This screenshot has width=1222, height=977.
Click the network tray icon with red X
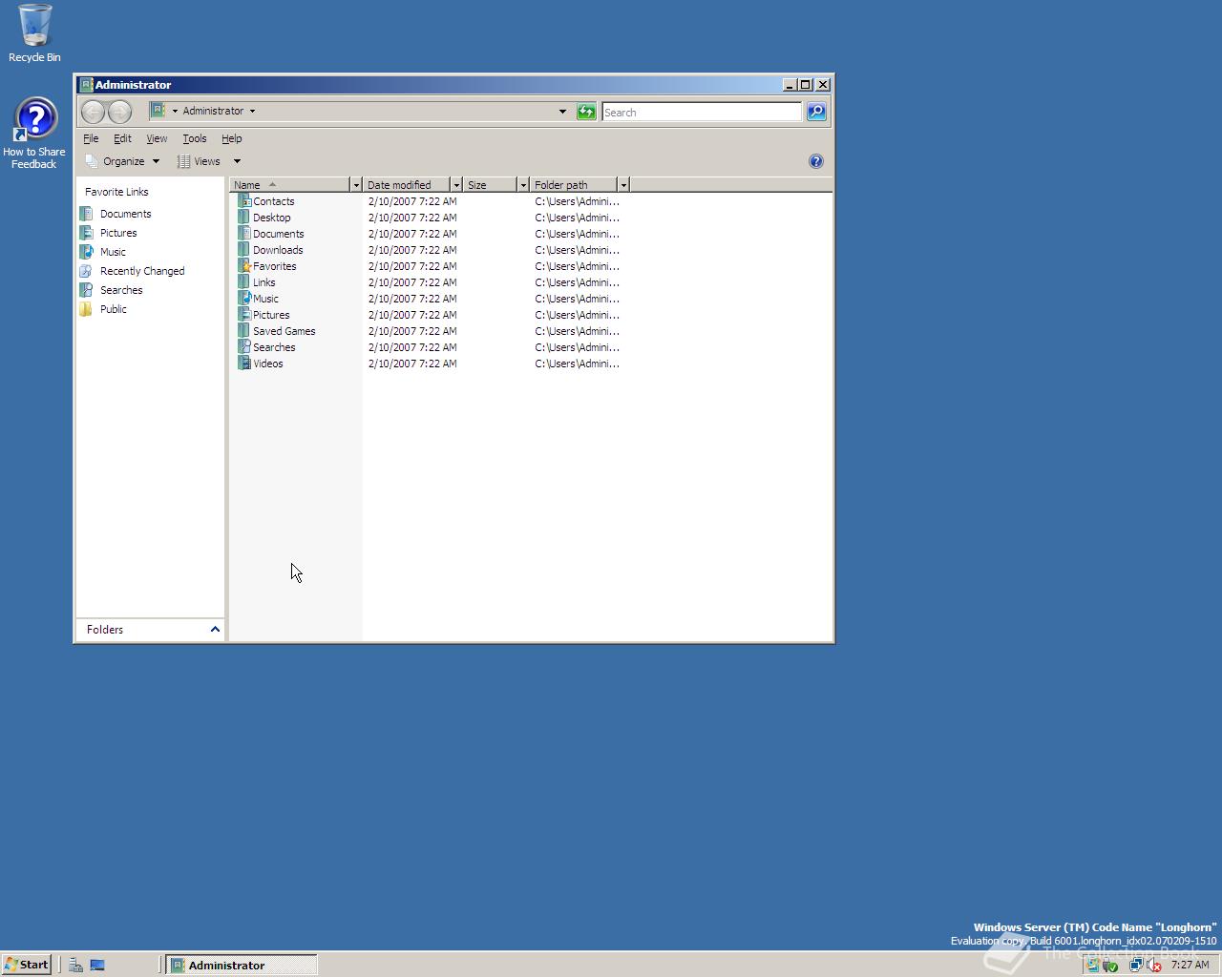1153,965
